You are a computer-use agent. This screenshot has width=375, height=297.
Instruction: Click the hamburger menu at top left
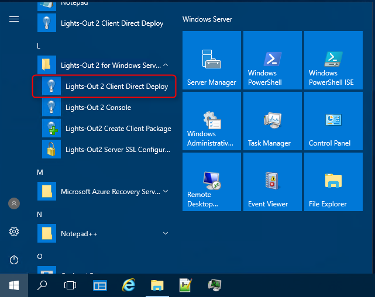point(14,19)
